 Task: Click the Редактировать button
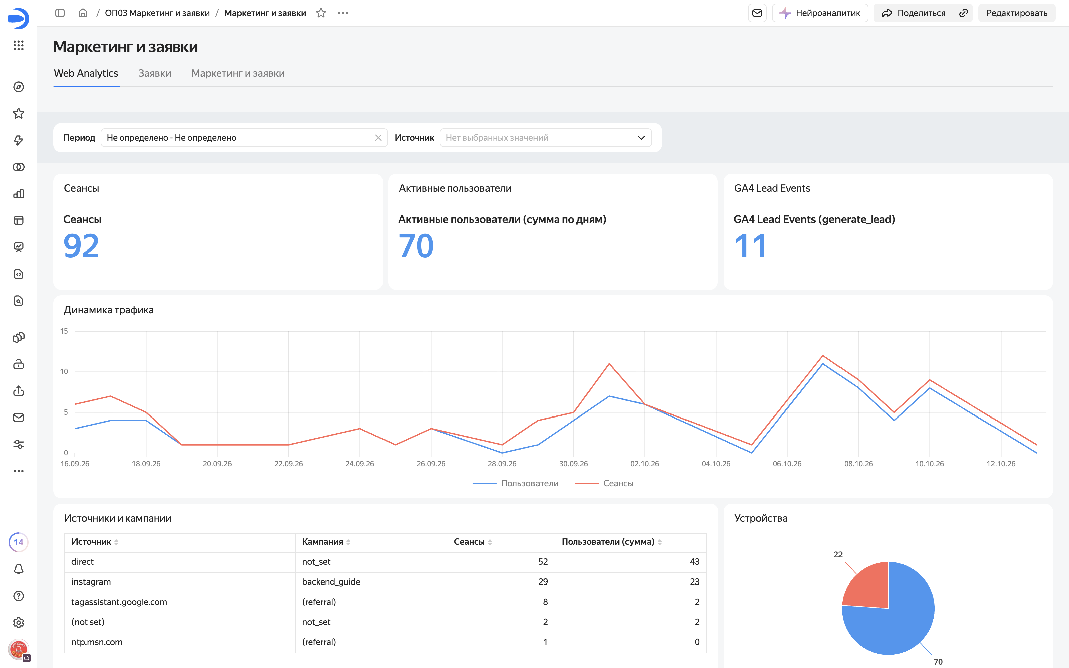pyautogui.click(x=1017, y=13)
